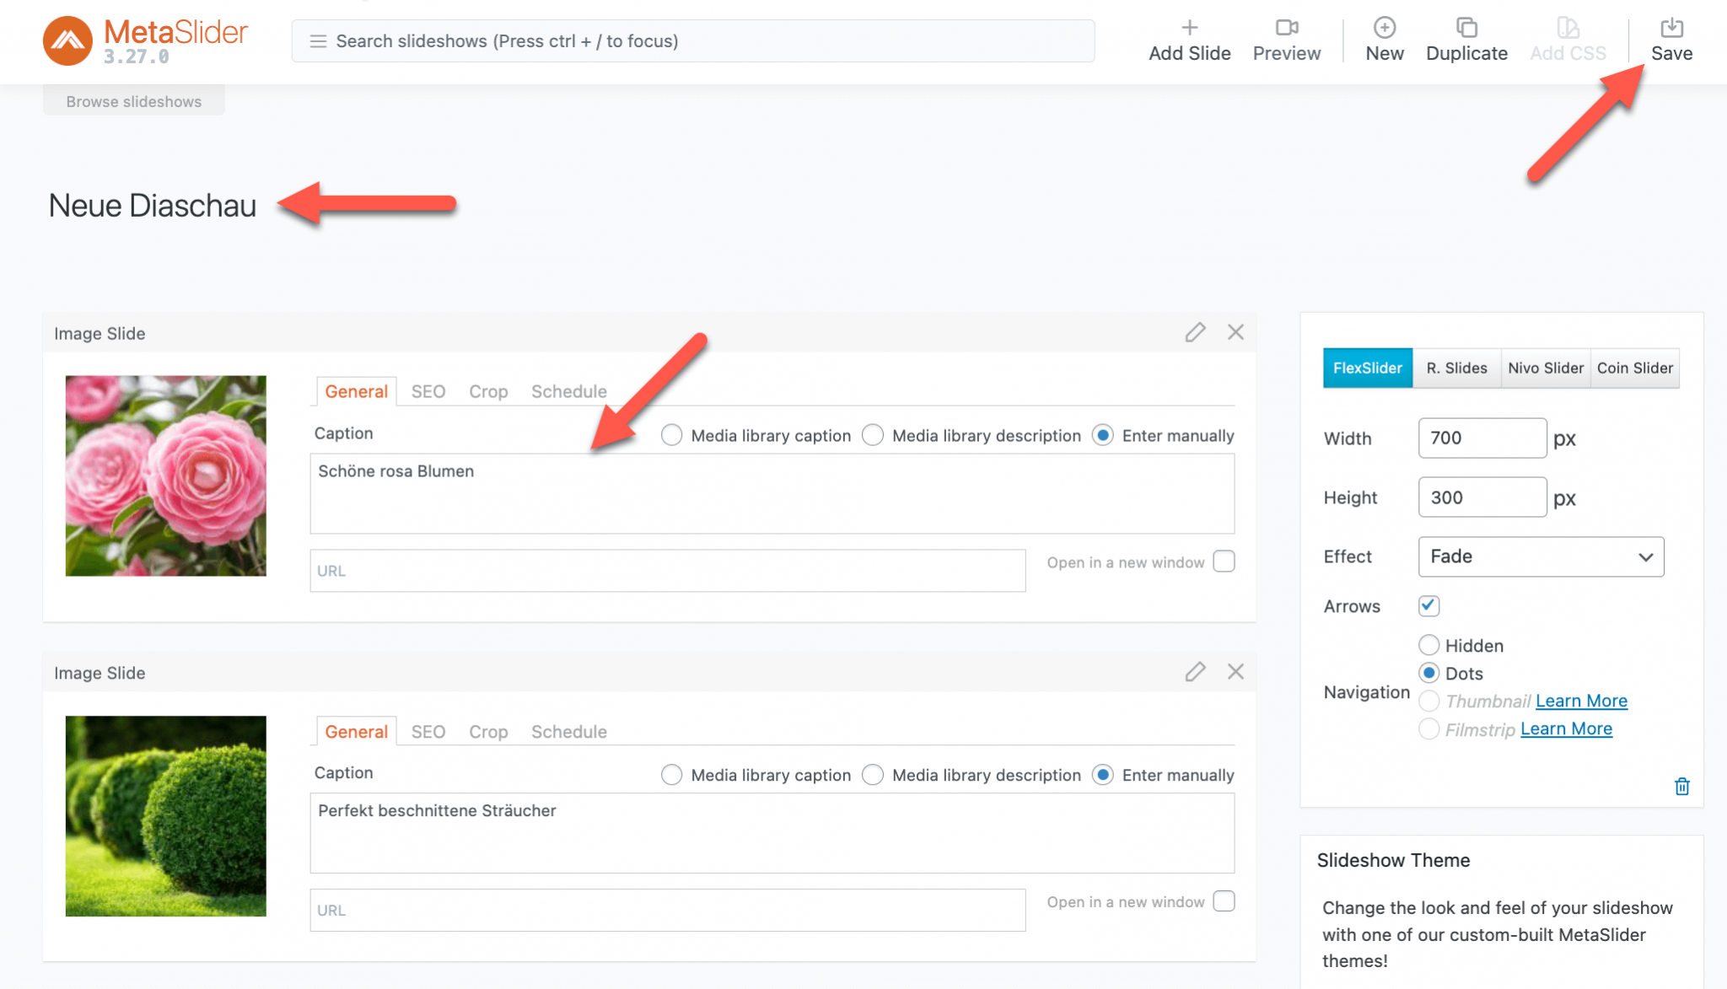Edit the shrubs slide with pencil icon

1195,672
